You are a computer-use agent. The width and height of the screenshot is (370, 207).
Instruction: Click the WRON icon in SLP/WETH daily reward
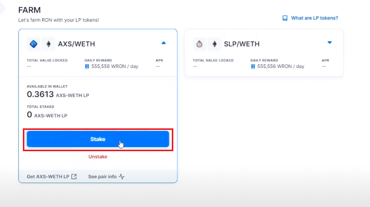tap(253, 66)
